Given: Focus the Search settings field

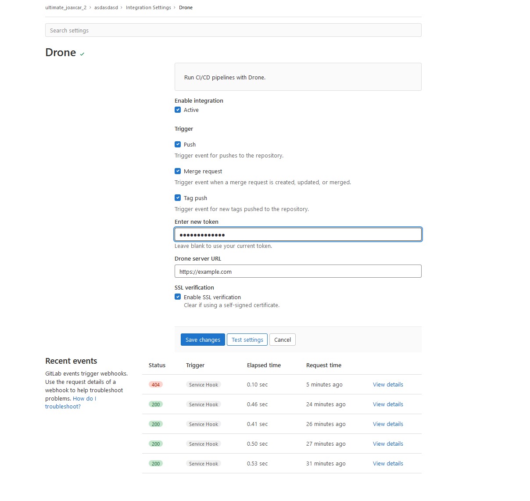Looking at the screenshot, I should (233, 30).
